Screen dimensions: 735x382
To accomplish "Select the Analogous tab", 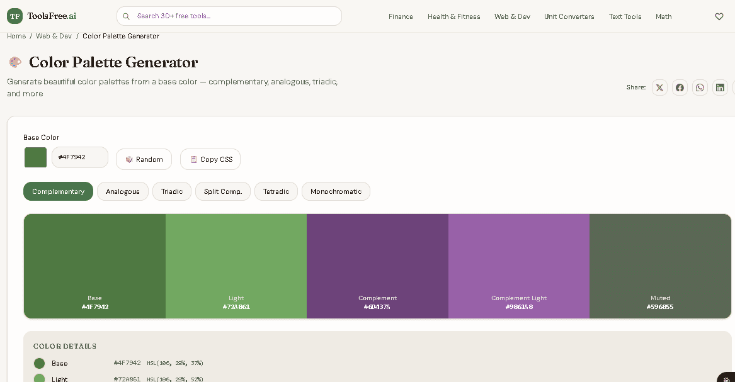I will (x=123, y=191).
